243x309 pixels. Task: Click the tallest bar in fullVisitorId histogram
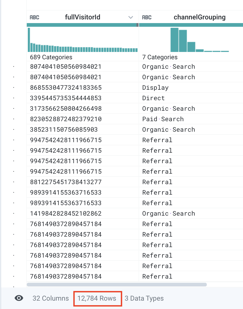click(29, 40)
